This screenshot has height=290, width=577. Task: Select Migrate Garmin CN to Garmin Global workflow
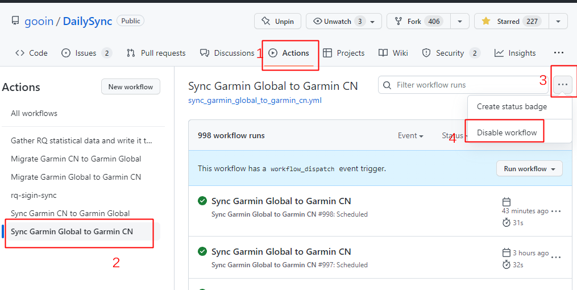click(x=76, y=159)
